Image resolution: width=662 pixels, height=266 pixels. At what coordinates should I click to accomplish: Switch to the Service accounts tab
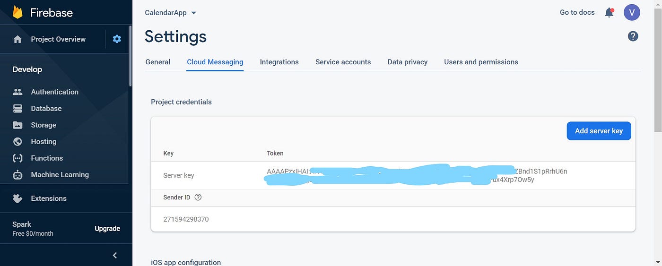point(343,62)
